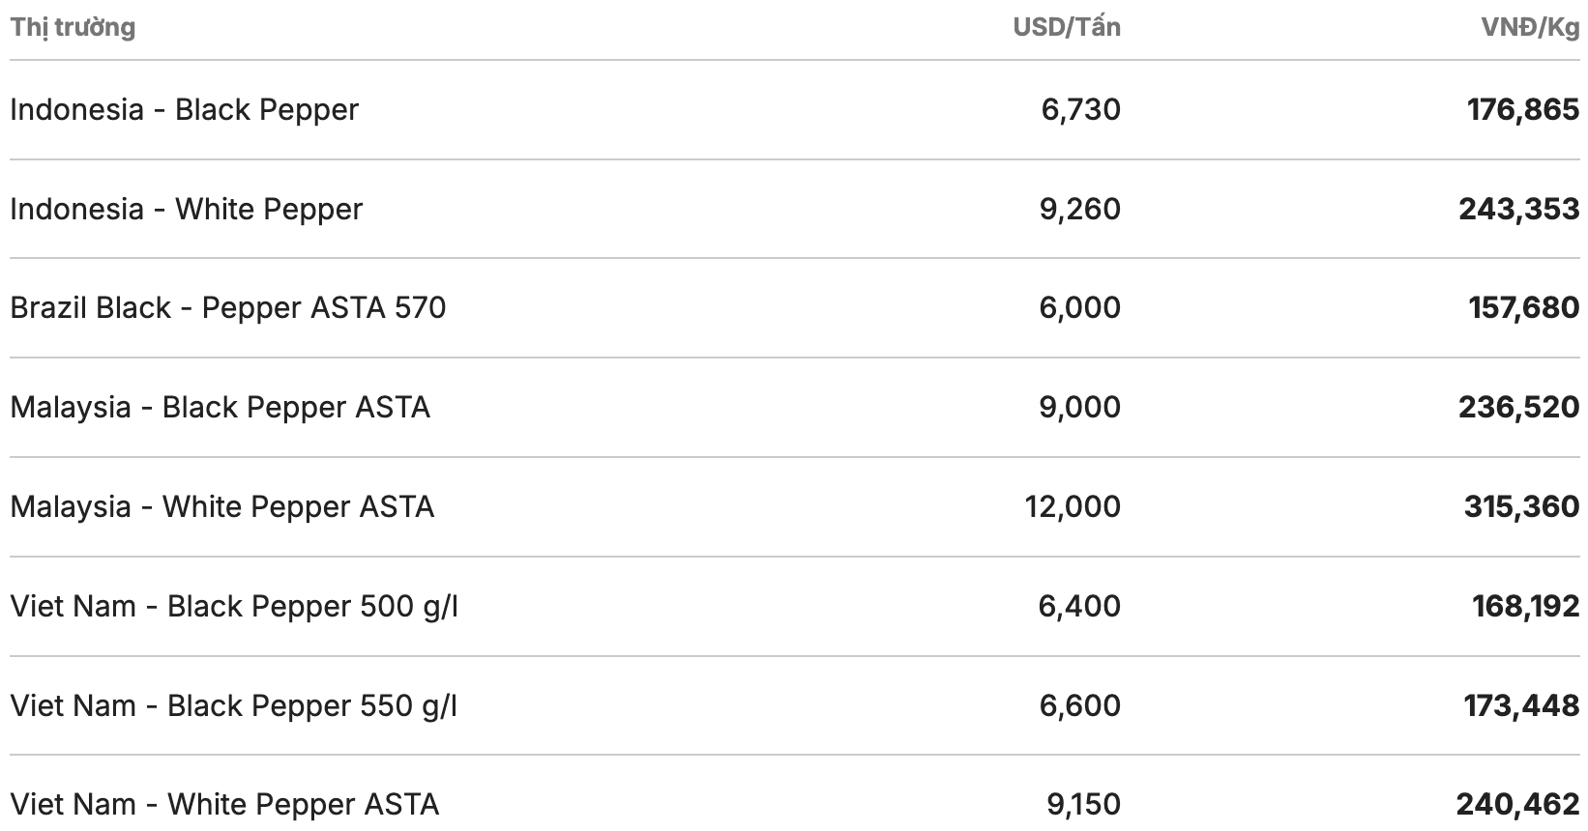Click Brazil Black - Pepper ASTA 570
The height and width of the screenshot is (831, 1588).
[227, 307]
